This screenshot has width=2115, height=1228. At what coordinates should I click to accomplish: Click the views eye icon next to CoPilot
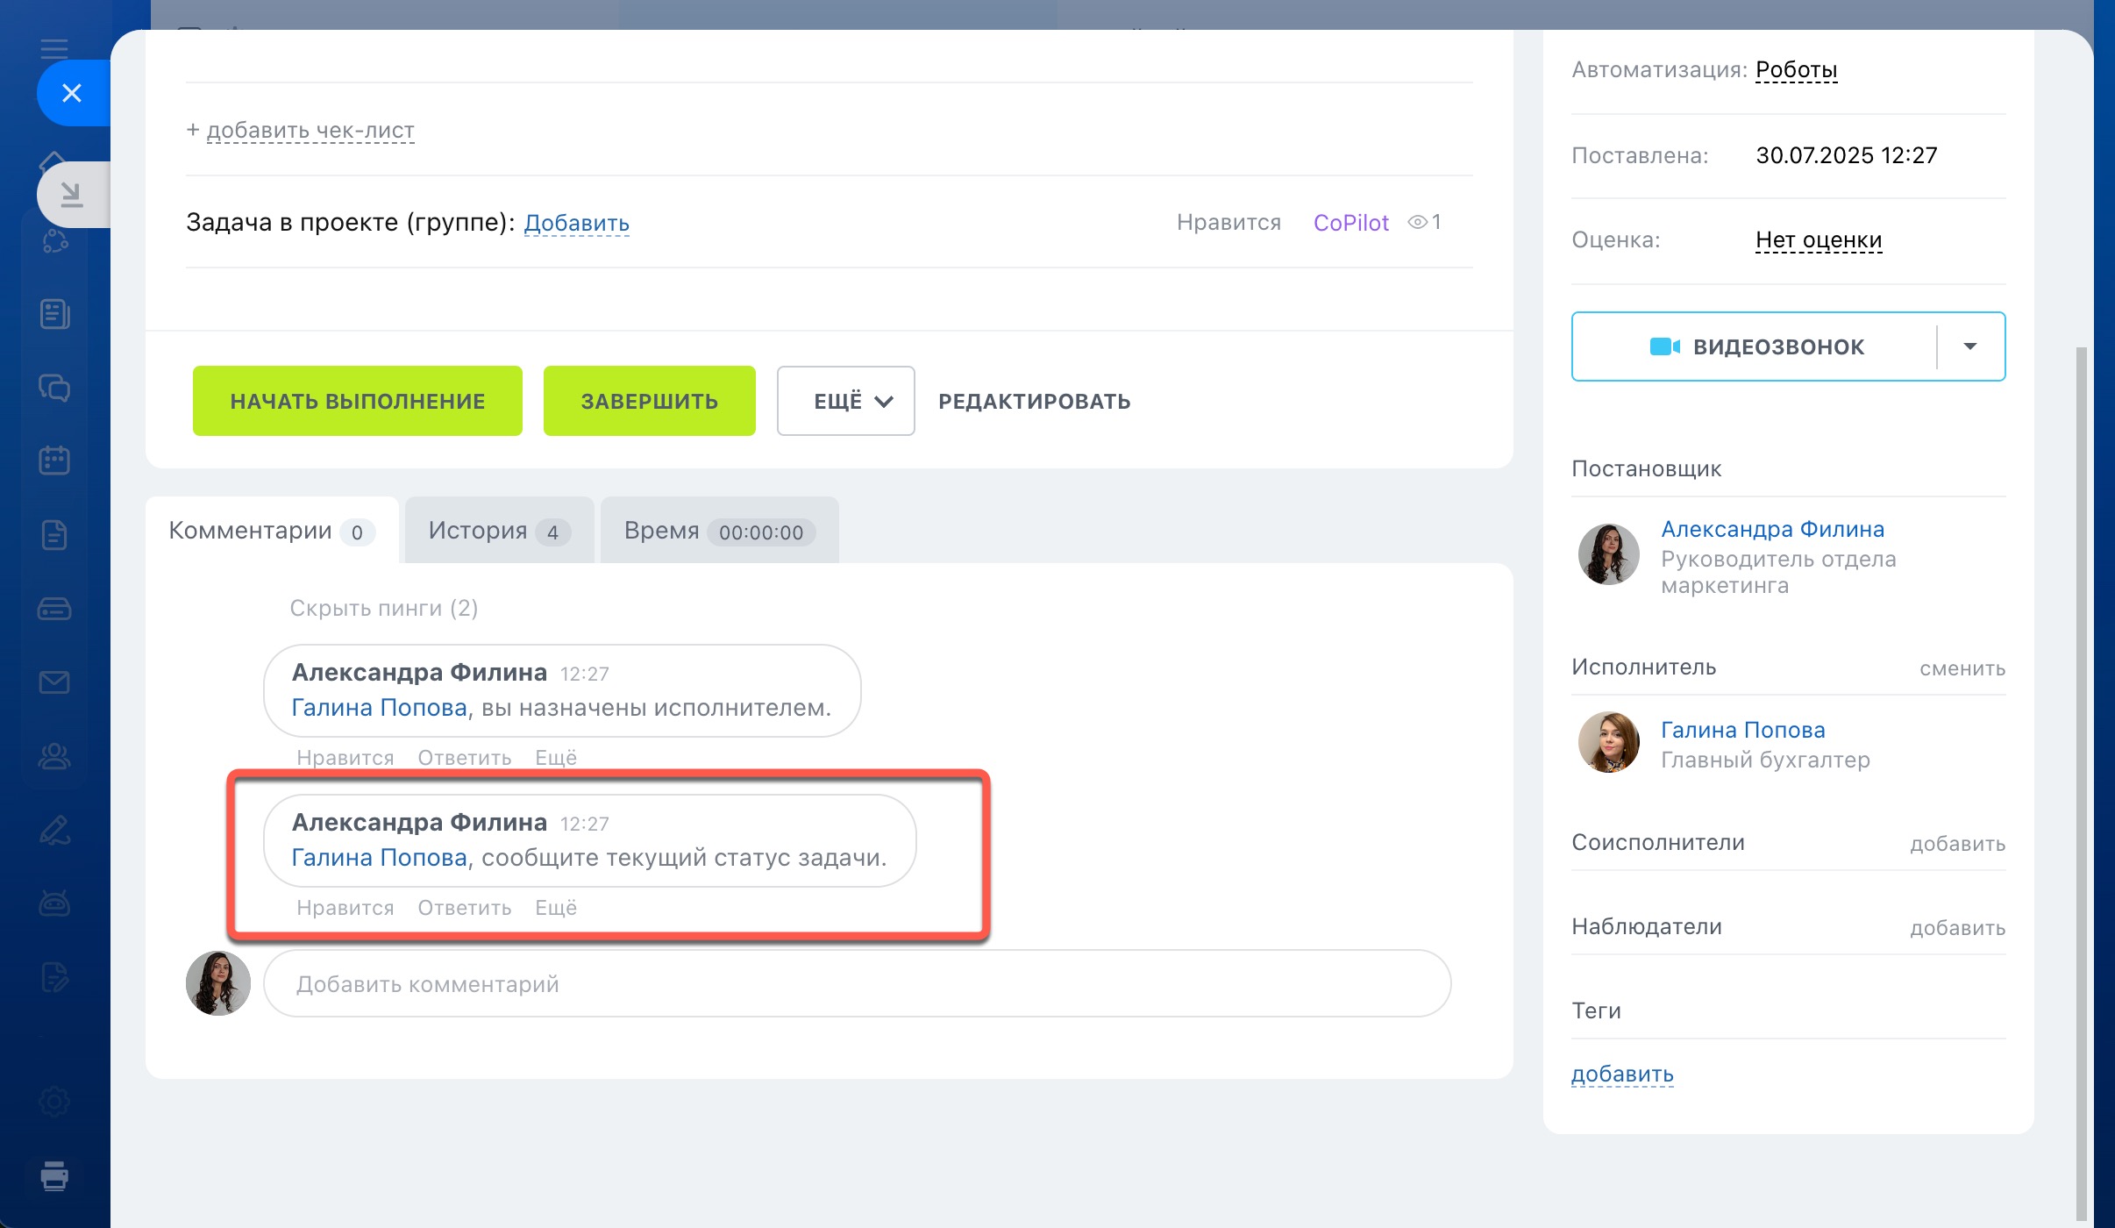coord(1417,223)
